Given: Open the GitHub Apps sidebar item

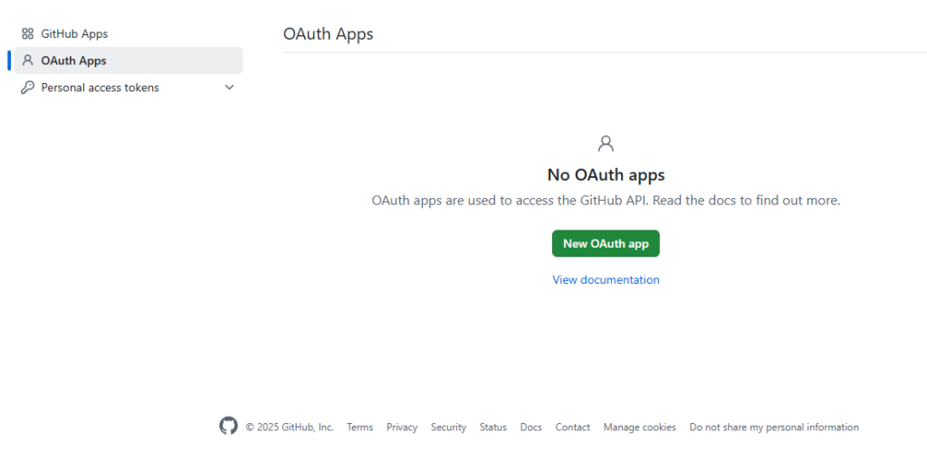Looking at the screenshot, I should pos(129,33).
